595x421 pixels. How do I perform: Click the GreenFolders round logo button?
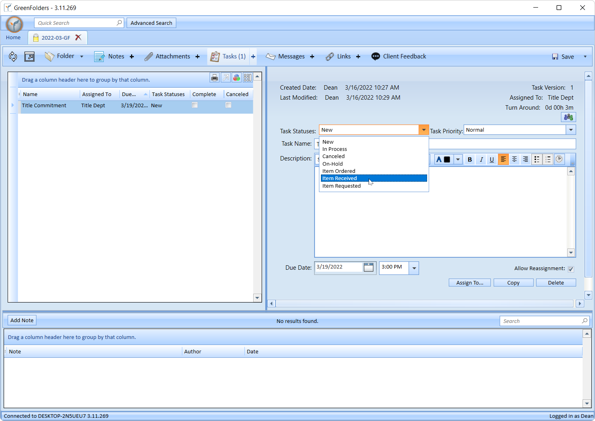tap(14, 24)
